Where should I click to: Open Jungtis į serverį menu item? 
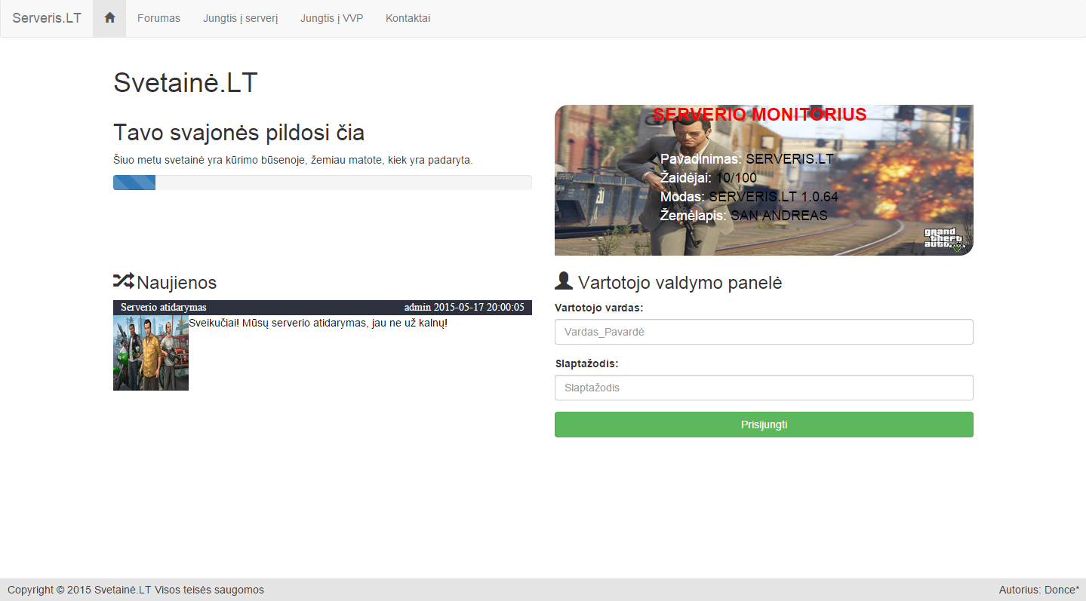click(240, 18)
